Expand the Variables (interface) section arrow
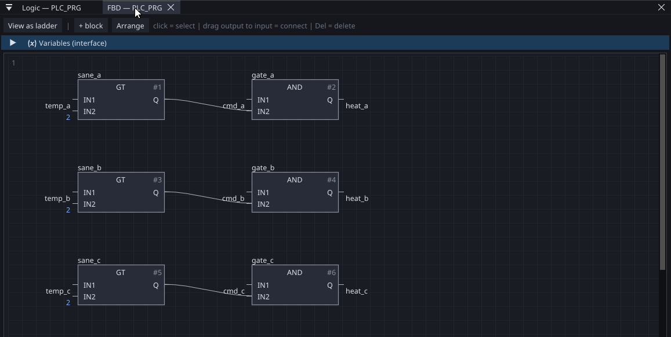The height and width of the screenshot is (337, 671). [x=13, y=43]
